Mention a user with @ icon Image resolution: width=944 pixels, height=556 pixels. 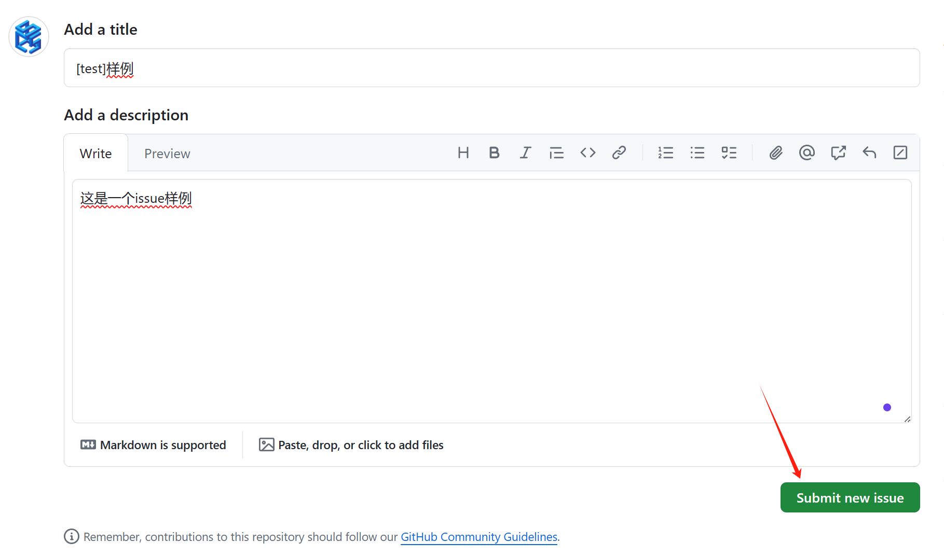pyautogui.click(x=806, y=153)
